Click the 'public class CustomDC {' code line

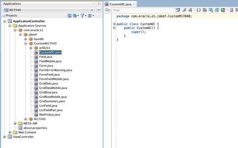(137, 24)
